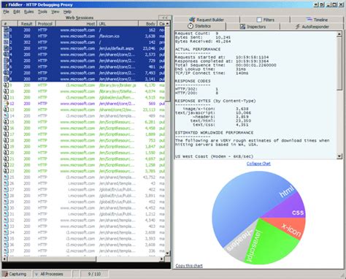The width and height of the screenshot is (346, 279).
Task: Click the Timeline tab icon
Action: pyautogui.click(x=309, y=19)
